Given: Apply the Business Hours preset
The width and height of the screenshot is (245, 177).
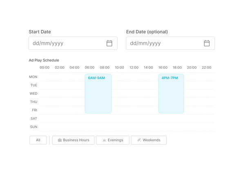Looking at the screenshot, I should (73, 140).
